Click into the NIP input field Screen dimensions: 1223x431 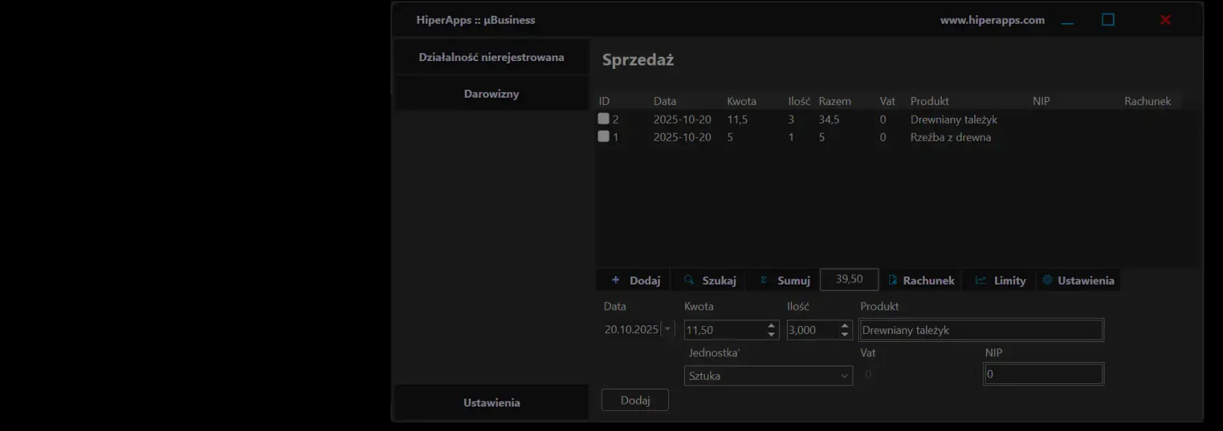point(1042,374)
